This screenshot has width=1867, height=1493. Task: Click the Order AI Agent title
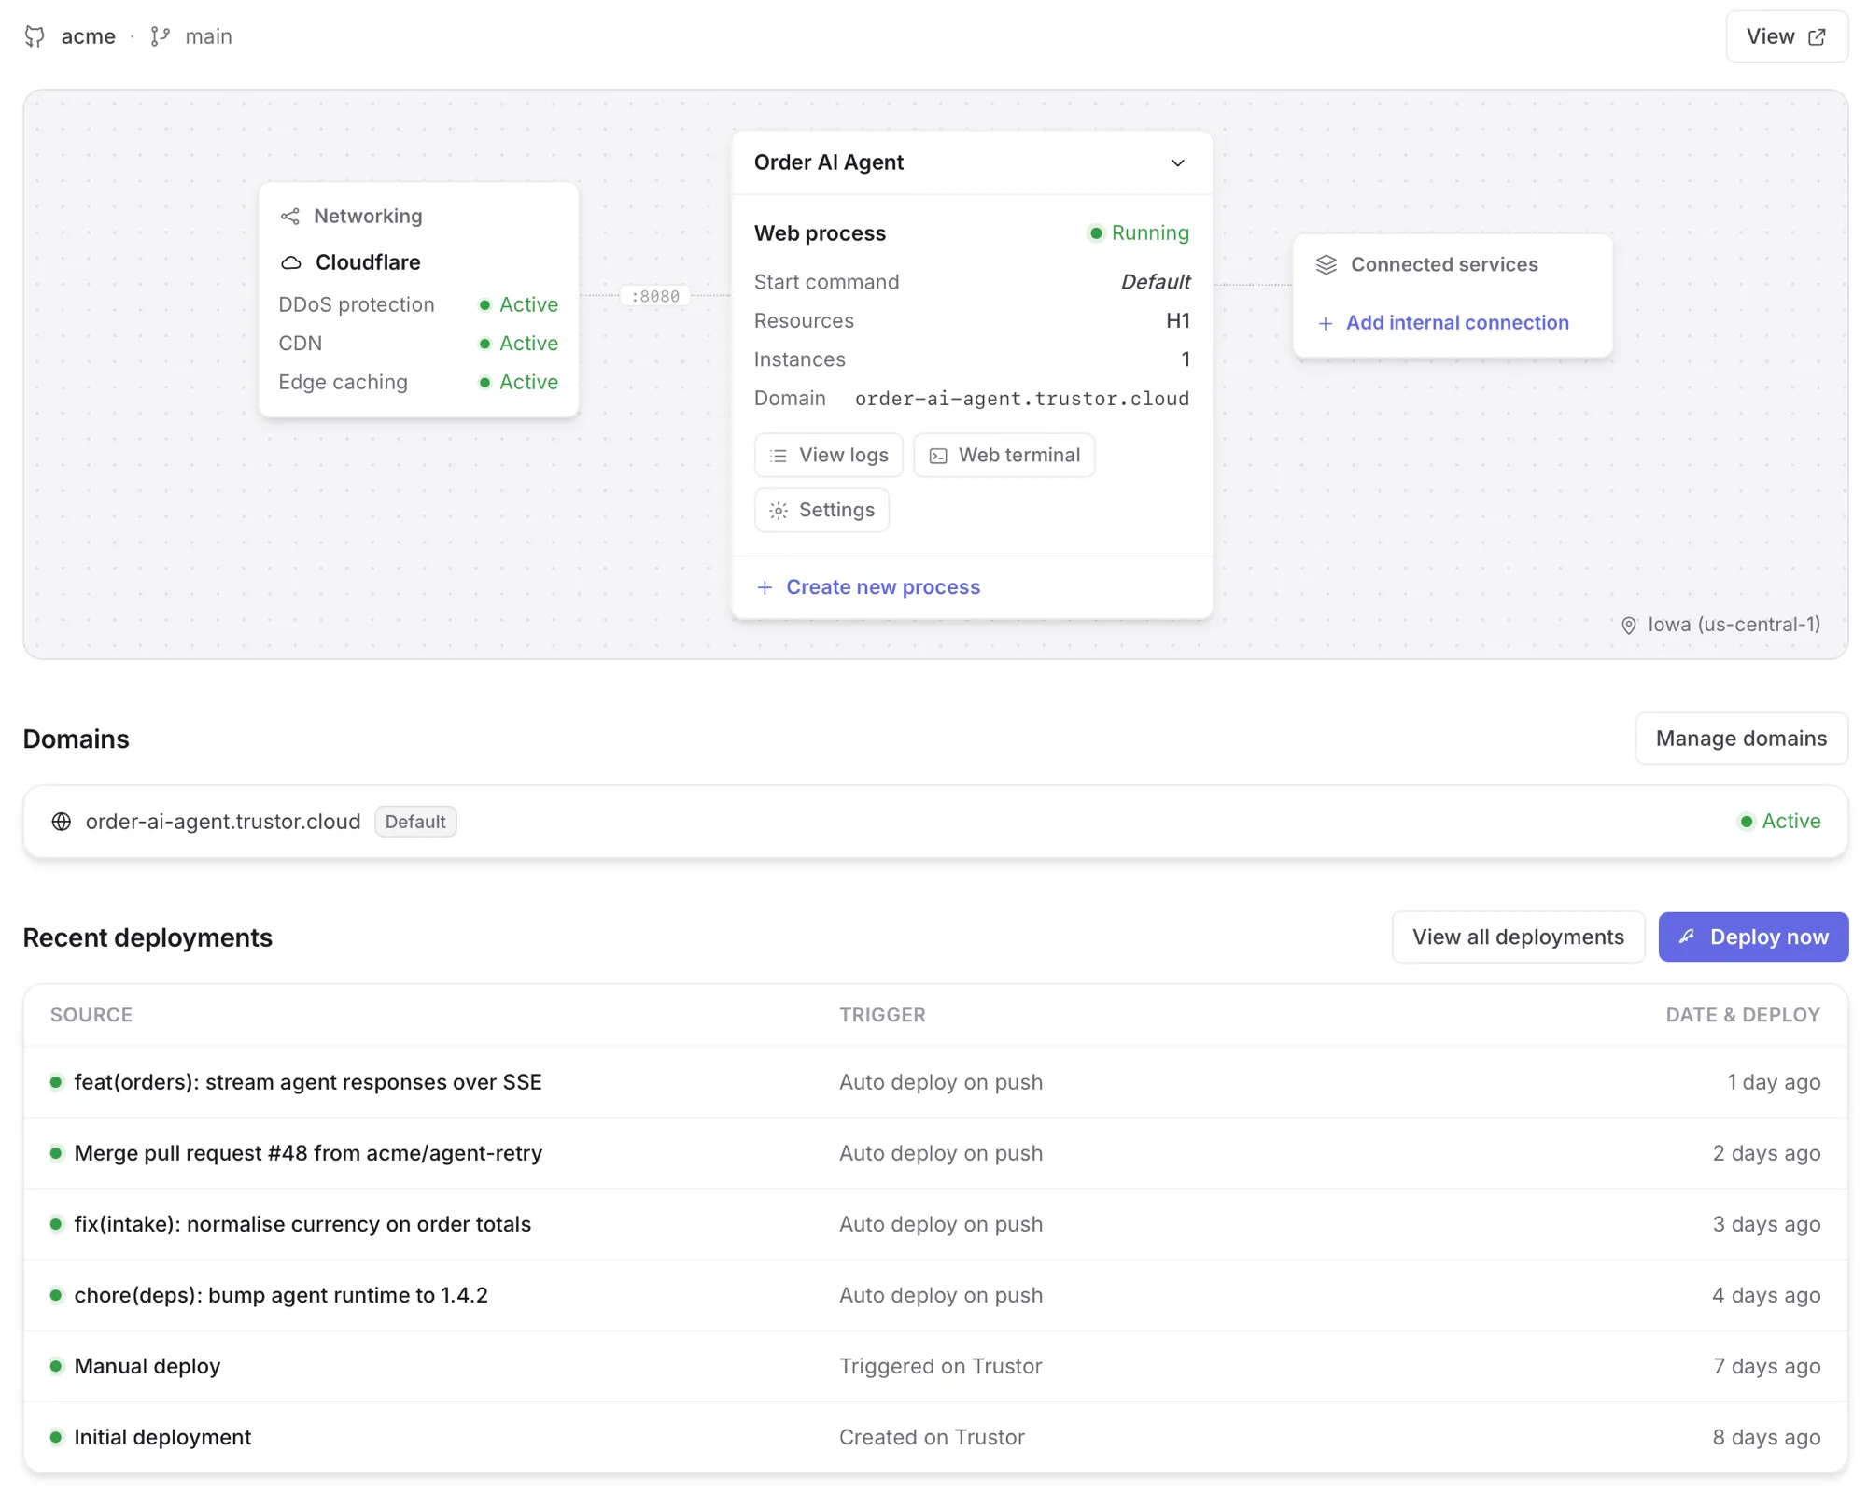[829, 162]
